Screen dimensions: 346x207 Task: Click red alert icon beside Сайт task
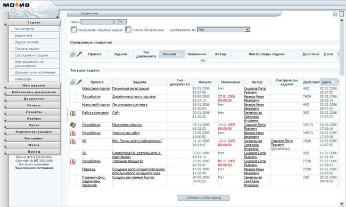(x=73, y=113)
